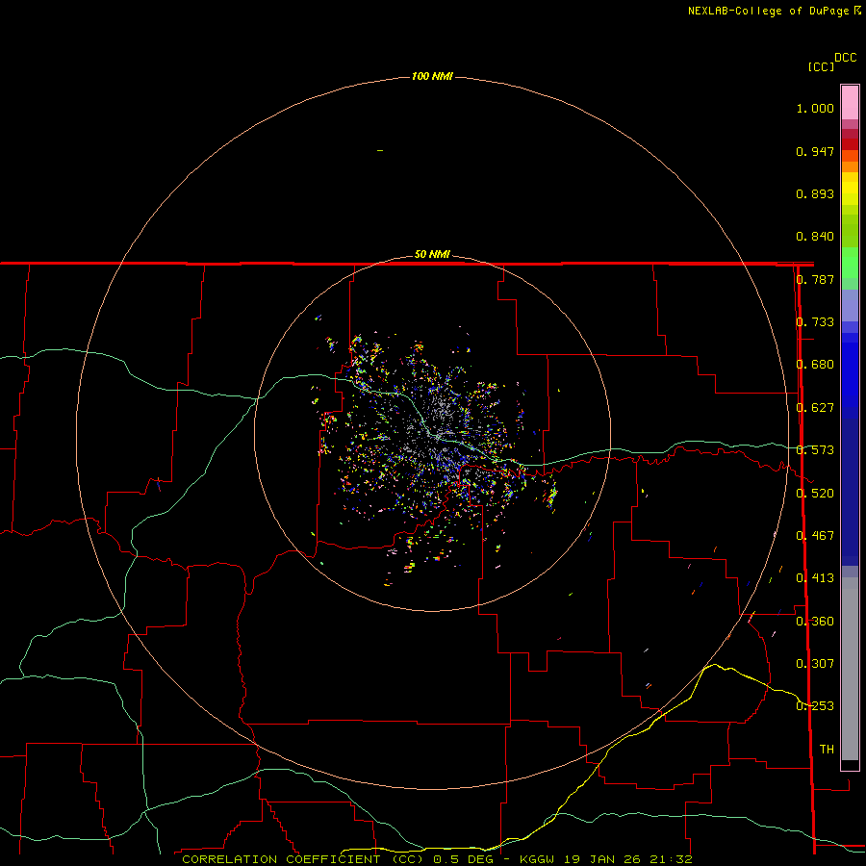The width and height of the screenshot is (866, 866).
Task: Click the 0.733 scale value
Action: (x=815, y=322)
